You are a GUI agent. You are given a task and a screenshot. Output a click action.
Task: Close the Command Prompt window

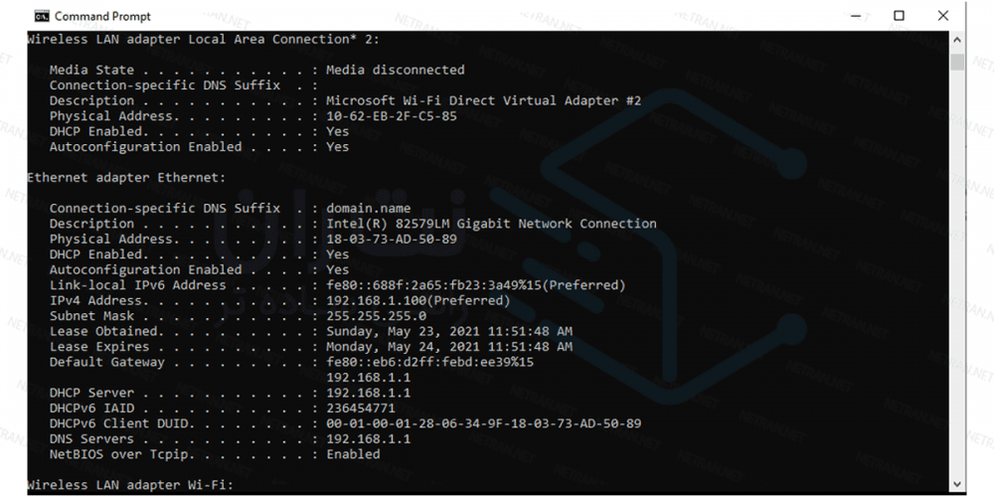point(943,16)
